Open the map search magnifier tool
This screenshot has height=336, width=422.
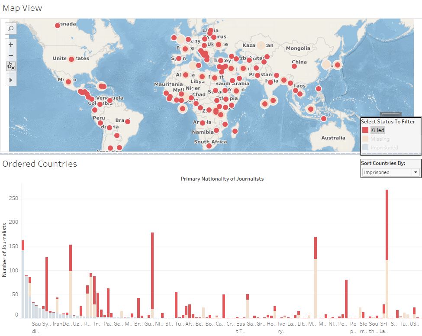[x=10, y=29]
